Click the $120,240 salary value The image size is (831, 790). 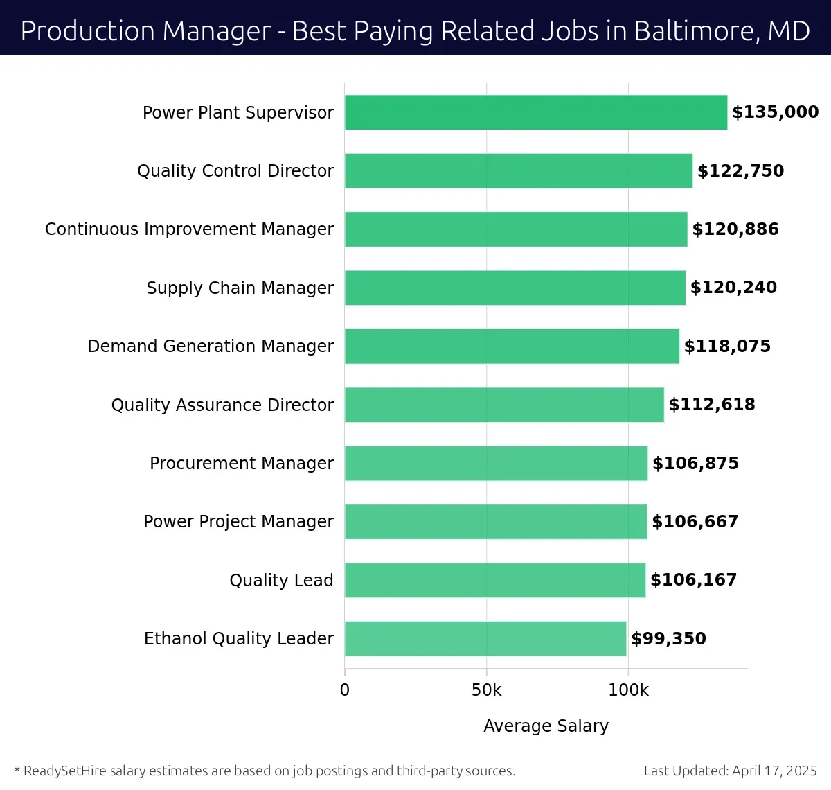coord(734,288)
